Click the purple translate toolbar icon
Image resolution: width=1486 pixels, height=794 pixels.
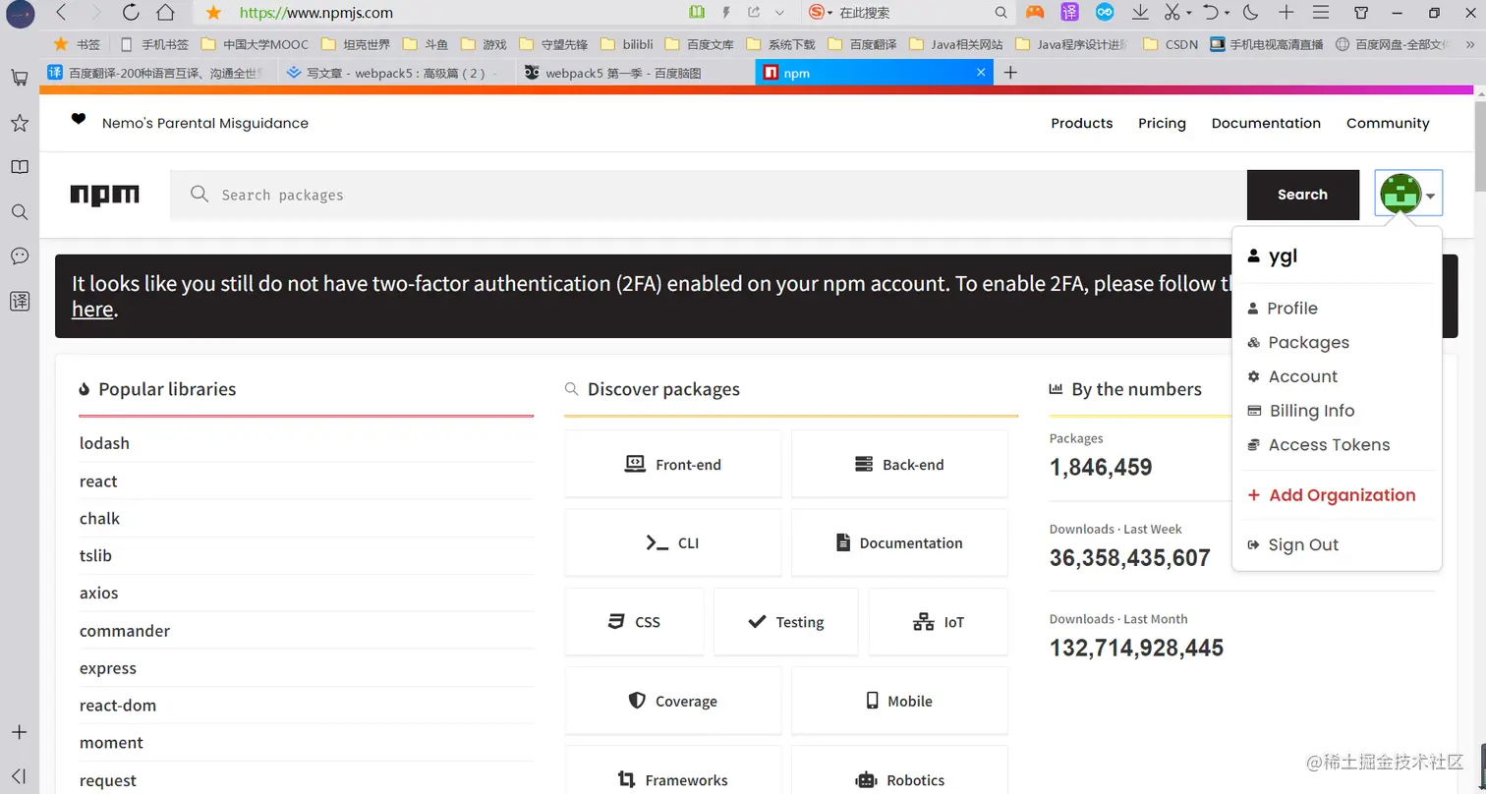1070,13
